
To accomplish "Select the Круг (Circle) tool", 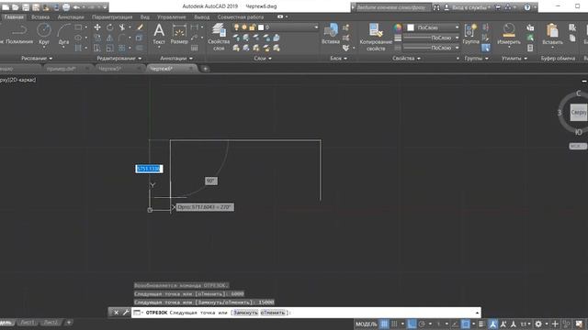I will pos(44,34).
